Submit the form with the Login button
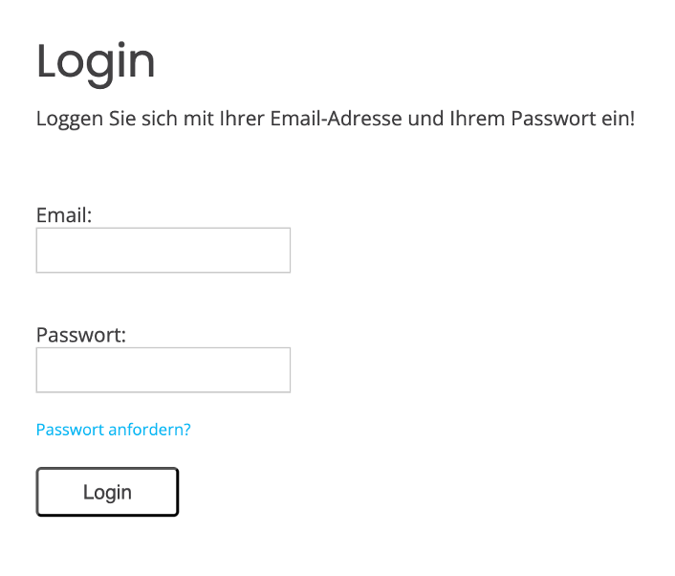 pyautogui.click(x=107, y=492)
